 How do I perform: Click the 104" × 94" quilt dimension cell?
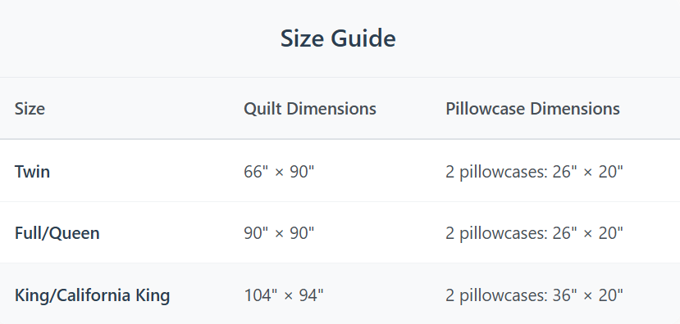(x=284, y=295)
